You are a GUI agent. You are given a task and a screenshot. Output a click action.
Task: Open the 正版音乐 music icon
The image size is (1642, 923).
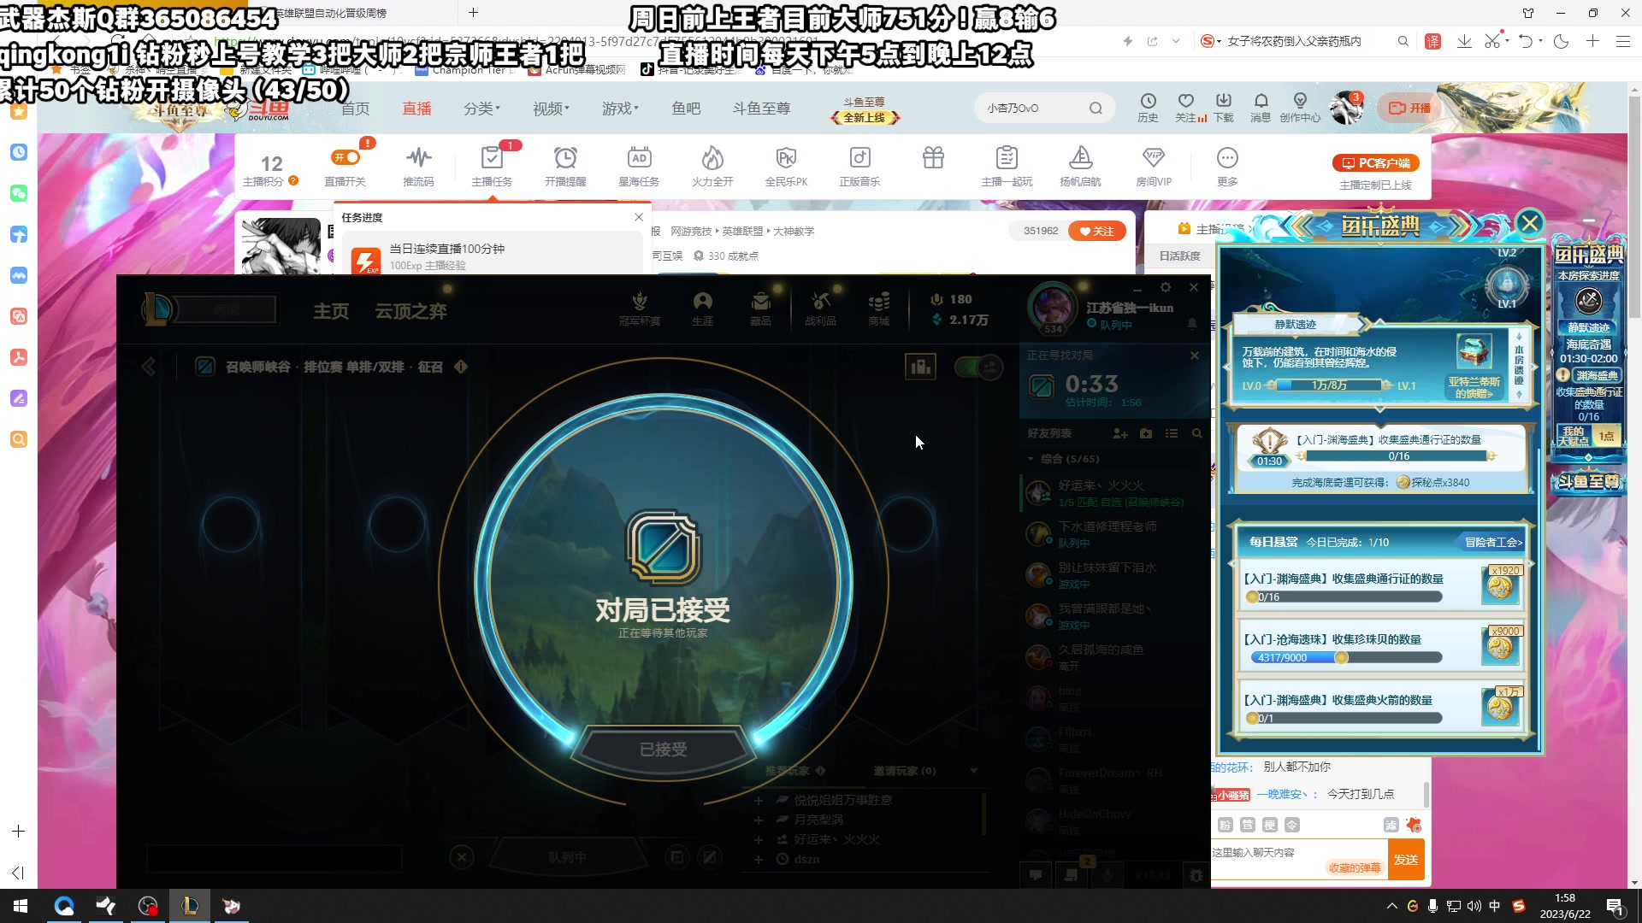(859, 165)
